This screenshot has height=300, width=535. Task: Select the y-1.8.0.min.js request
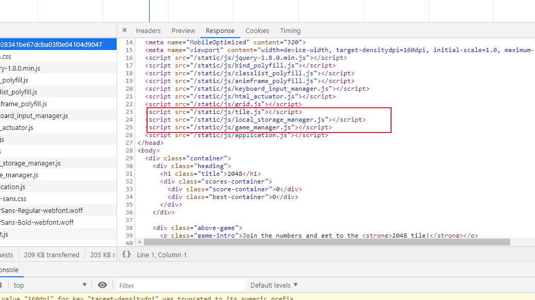pos(58,68)
